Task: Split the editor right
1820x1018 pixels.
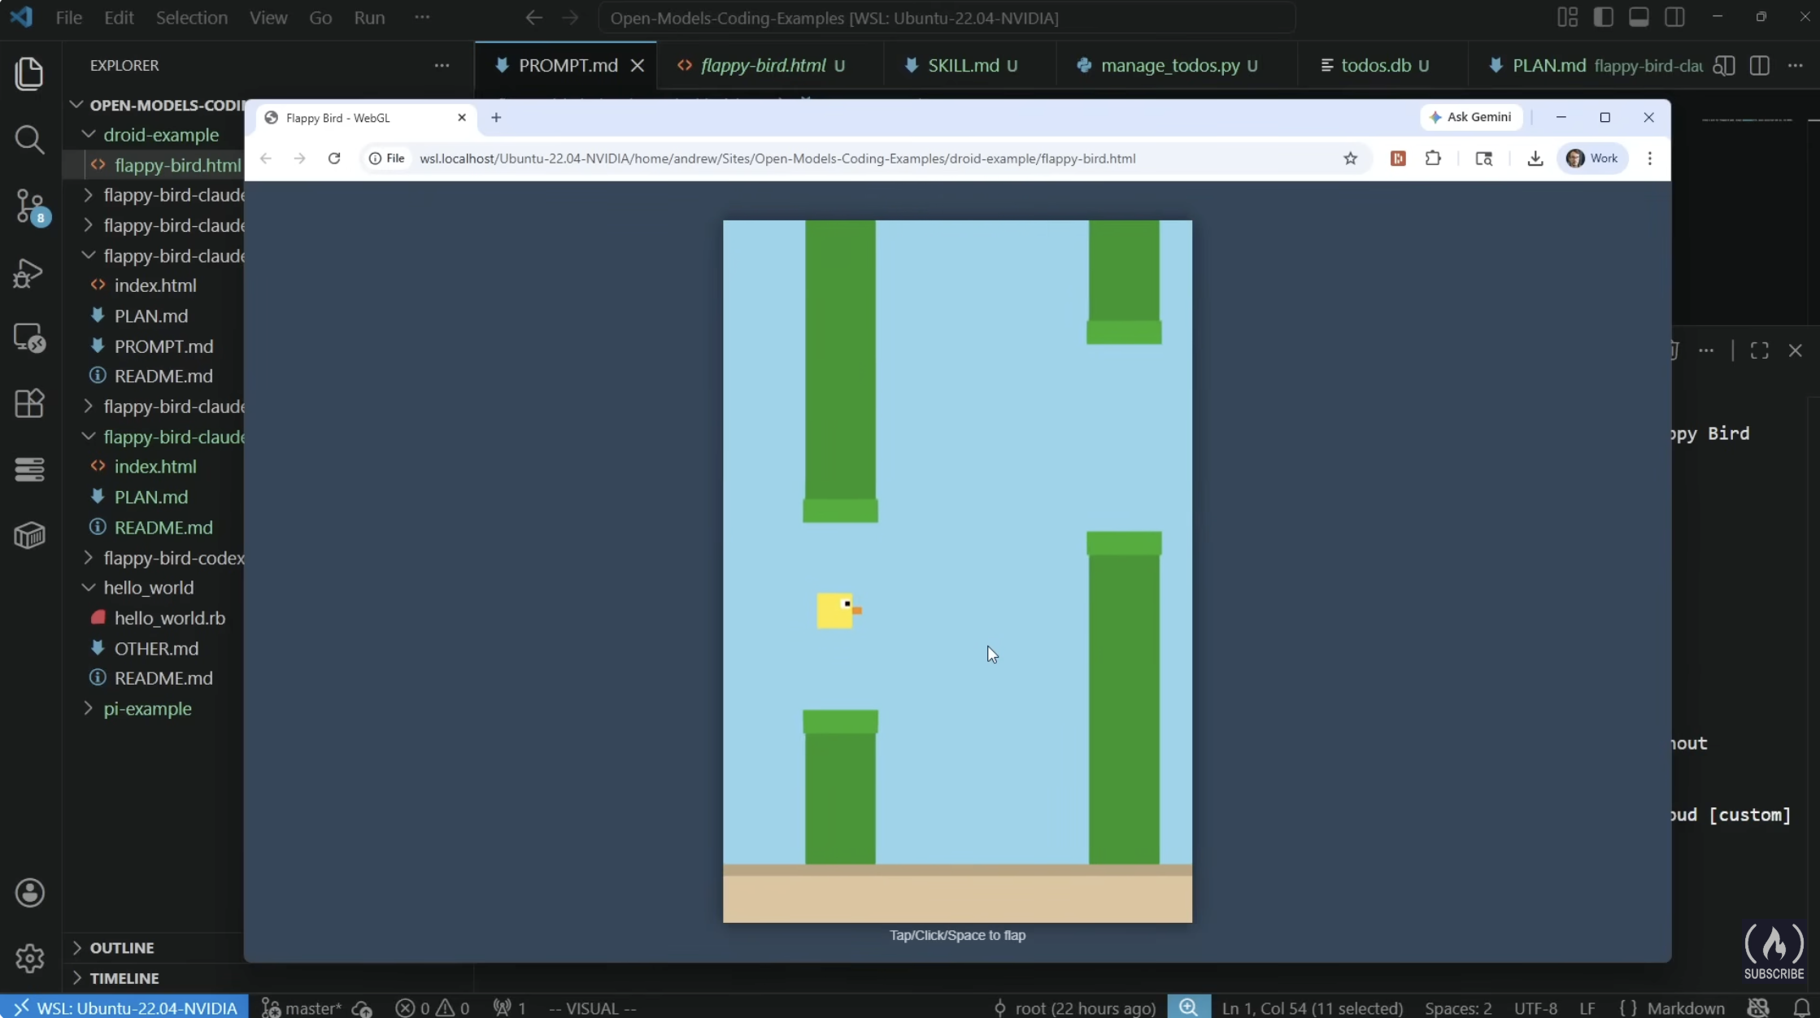Action: (1760, 65)
